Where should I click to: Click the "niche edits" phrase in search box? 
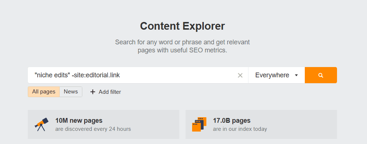tap(52, 75)
